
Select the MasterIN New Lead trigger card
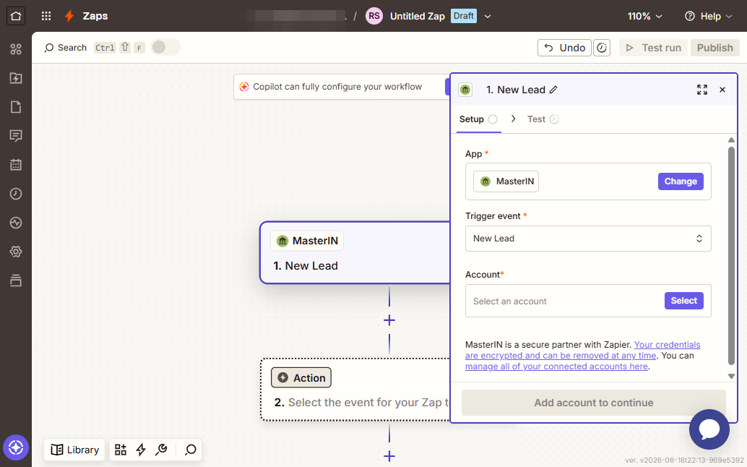coord(355,252)
